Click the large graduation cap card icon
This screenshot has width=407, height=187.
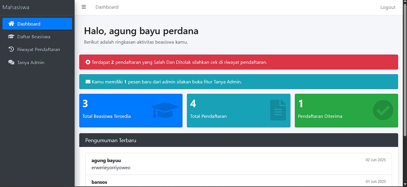pos(165,110)
